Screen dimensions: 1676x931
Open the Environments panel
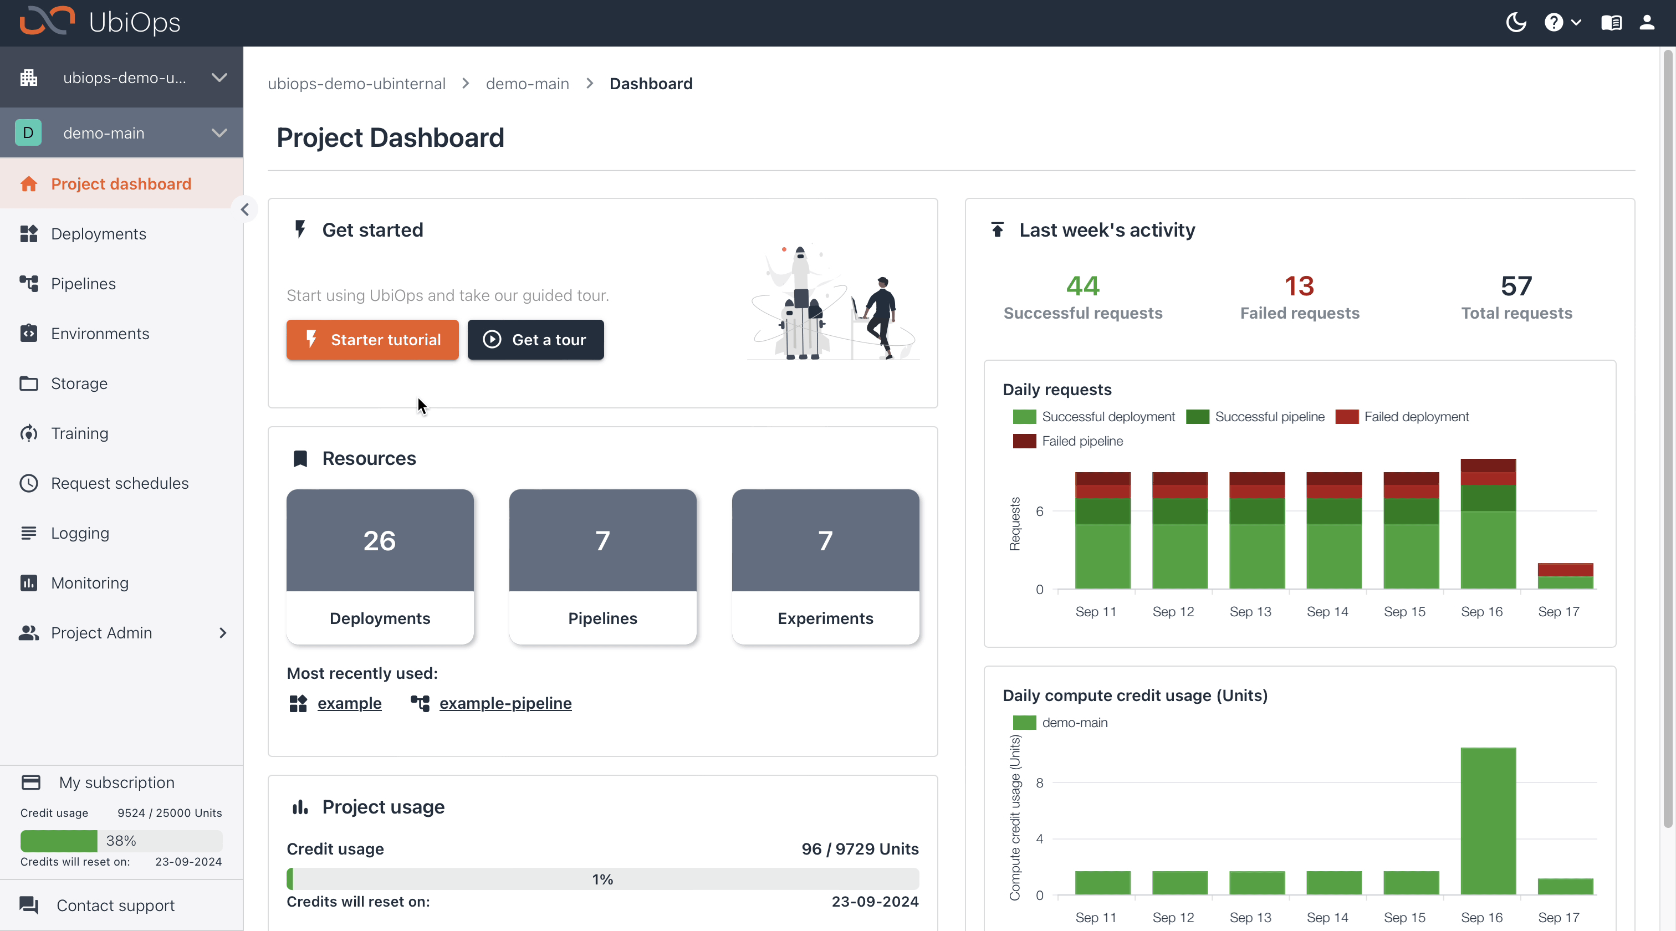(100, 333)
